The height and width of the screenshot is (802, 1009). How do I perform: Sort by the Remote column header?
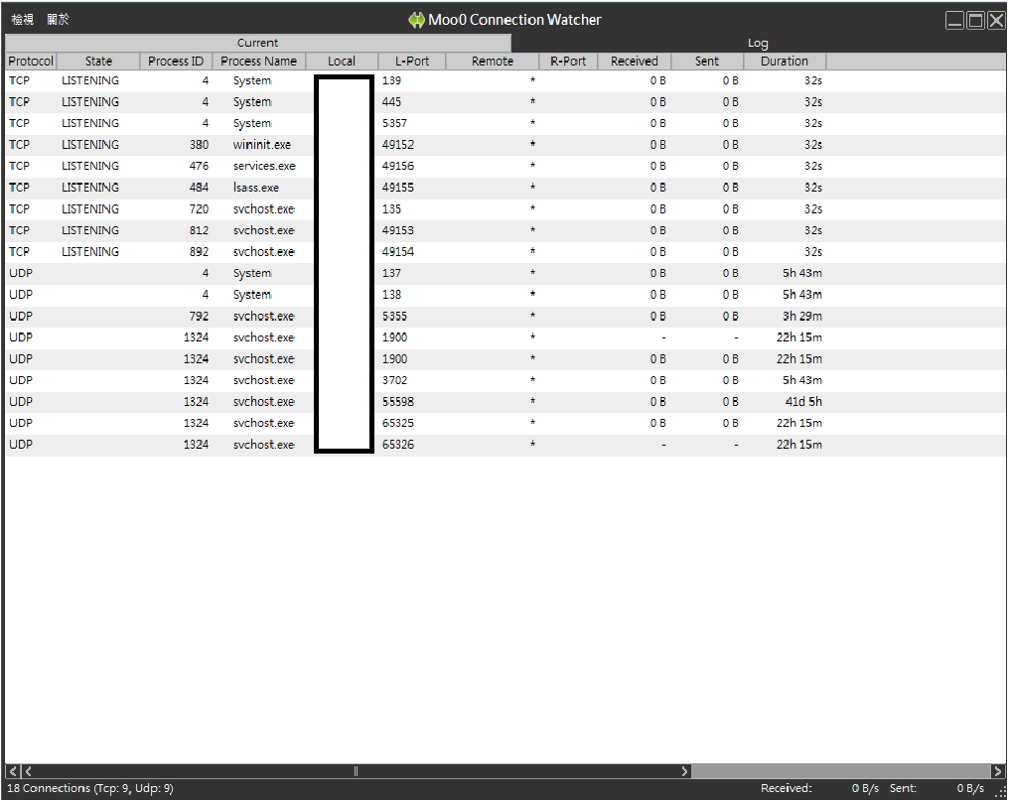(x=493, y=62)
